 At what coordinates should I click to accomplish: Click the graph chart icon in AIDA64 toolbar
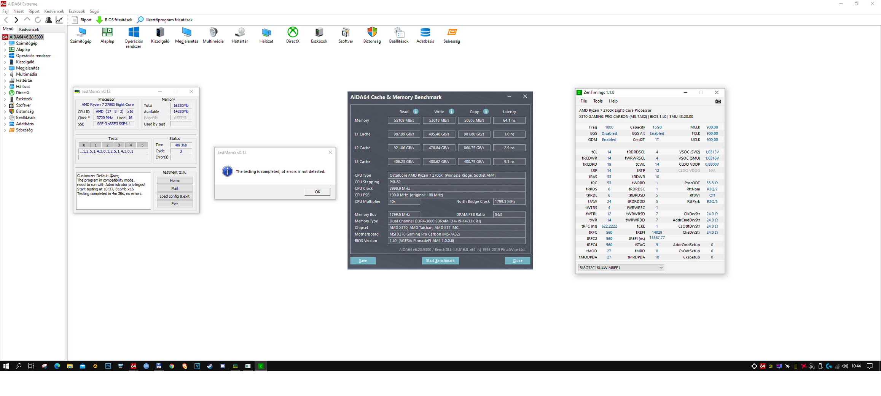[x=59, y=20]
